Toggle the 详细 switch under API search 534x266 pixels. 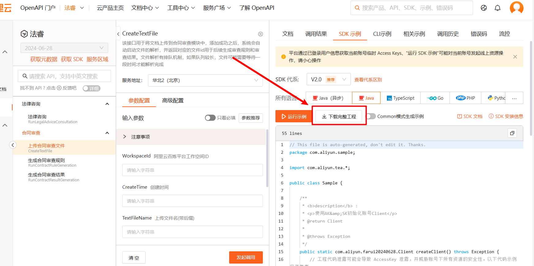tap(92, 88)
